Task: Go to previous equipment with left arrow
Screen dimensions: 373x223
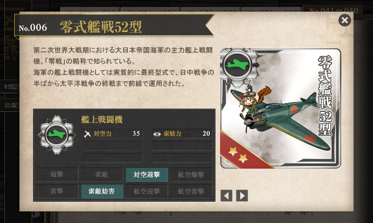Action: tap(226, 196)
